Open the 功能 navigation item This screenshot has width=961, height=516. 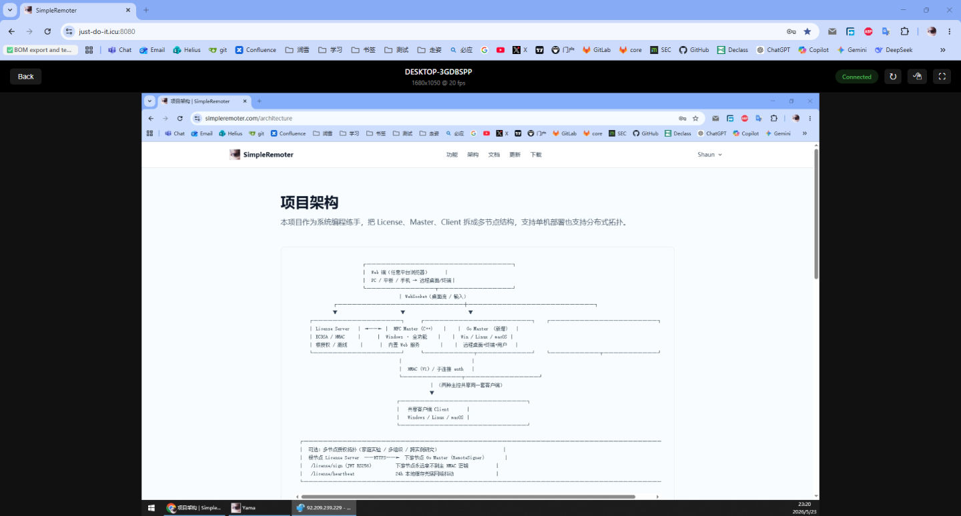click(452, 155)
